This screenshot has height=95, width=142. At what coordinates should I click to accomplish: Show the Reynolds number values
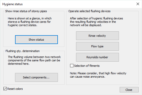(97, 57)
